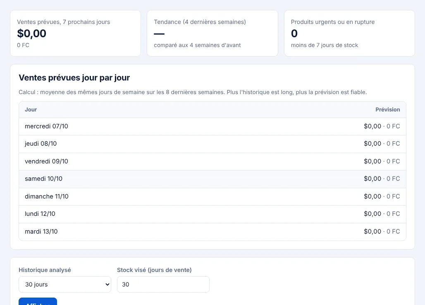This screenshot has height=305, width=425.
Task: Click the forecast value for dimanche 11/10
Action: pos(382,196)
